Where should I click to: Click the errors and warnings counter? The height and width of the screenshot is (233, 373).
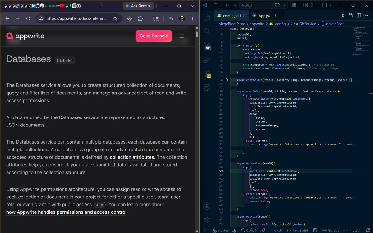coord(249,230)
